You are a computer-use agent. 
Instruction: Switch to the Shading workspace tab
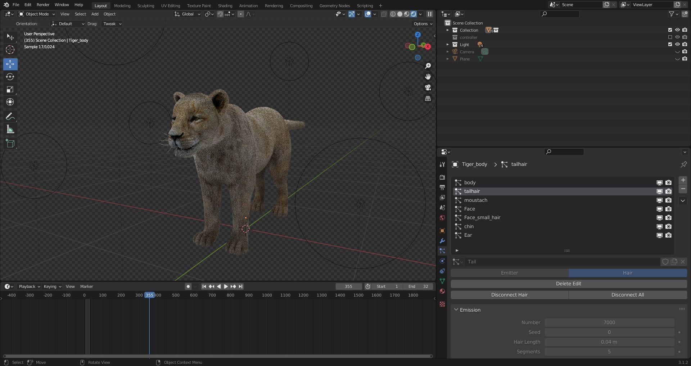tap(225, 5)
